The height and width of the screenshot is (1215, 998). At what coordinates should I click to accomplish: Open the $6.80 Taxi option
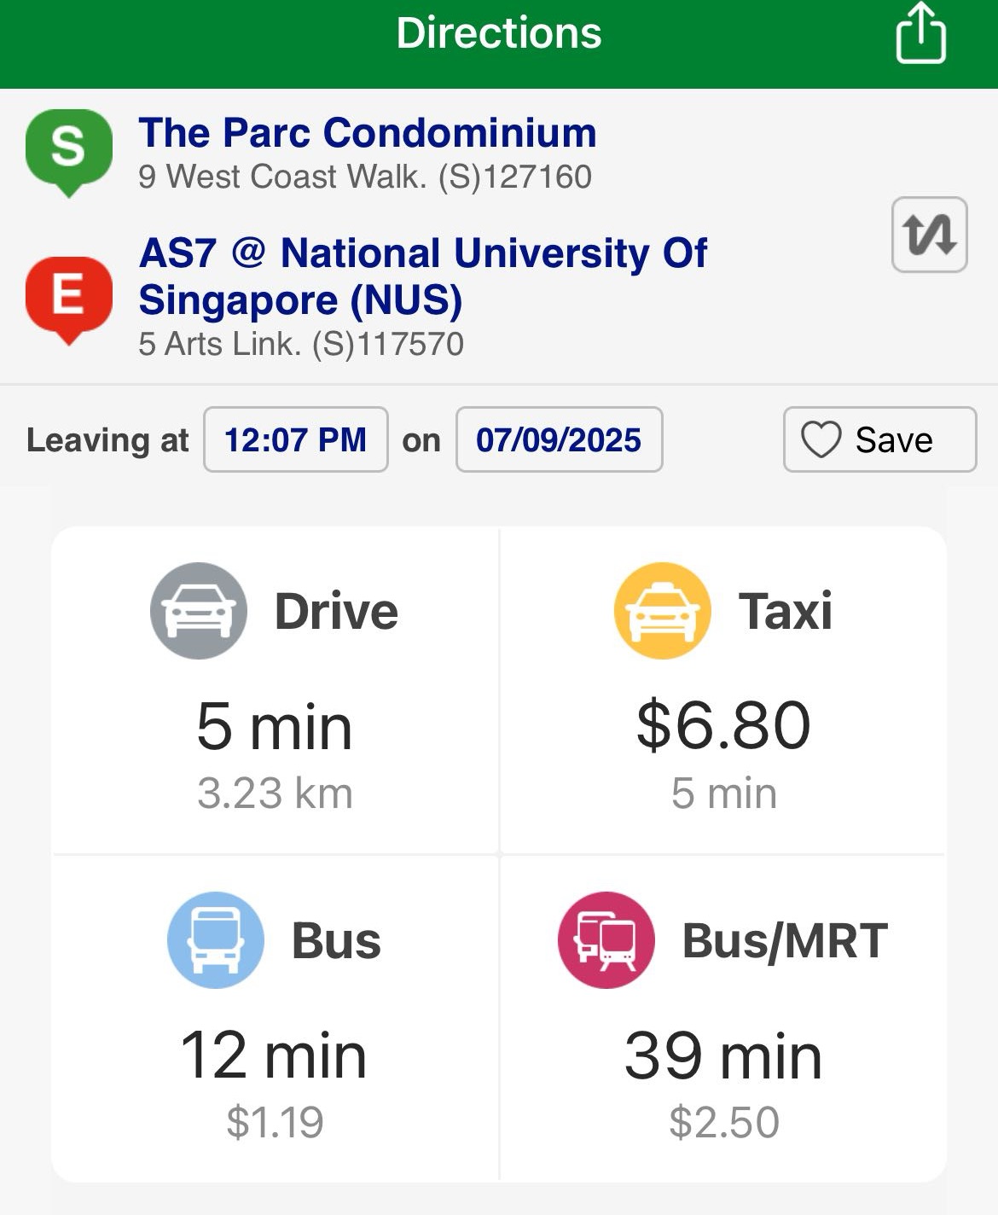[x=723, y=725]
